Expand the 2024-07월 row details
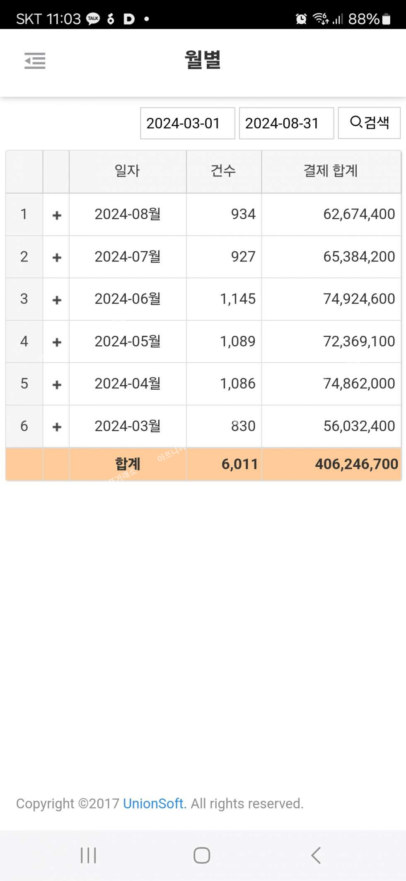The image size is (406, 881). pos(57,257)
